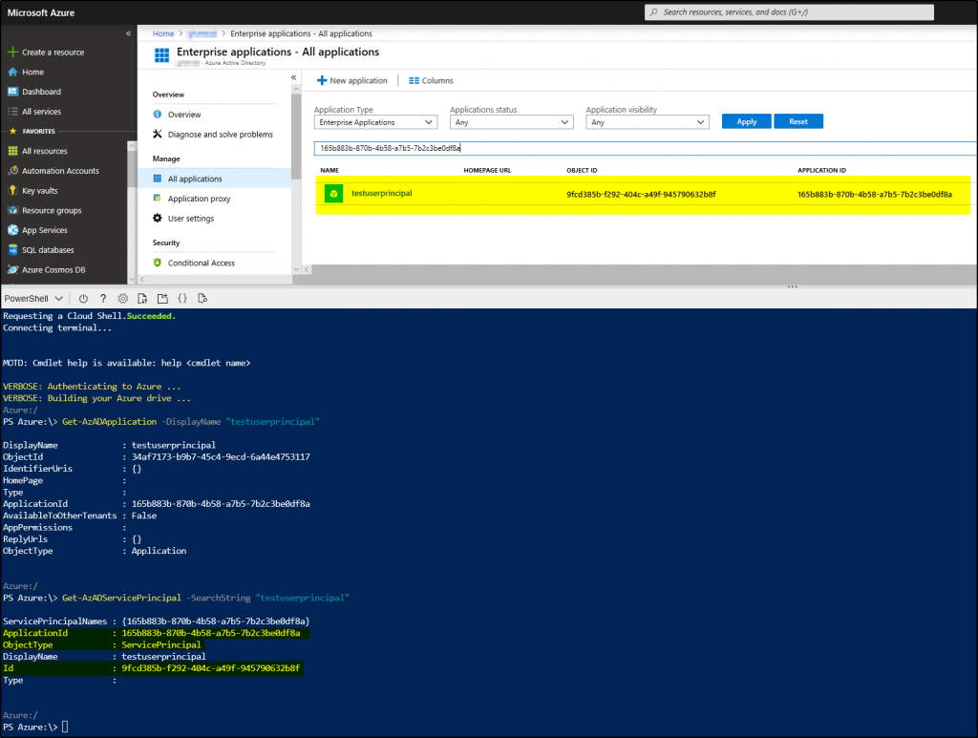Select Application proxy menu item
The height and width of the screenshot is (738, 978).
[199, 199]
